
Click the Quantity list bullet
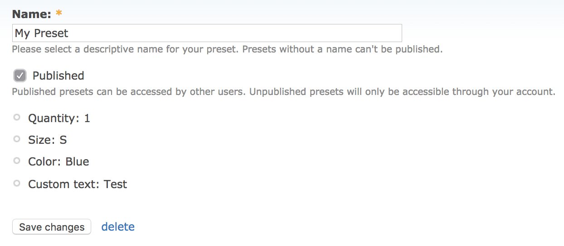pos(17,118)
